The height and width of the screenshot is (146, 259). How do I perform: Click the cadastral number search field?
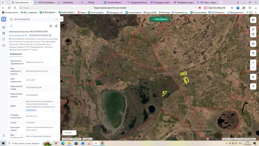click(34, 19)
